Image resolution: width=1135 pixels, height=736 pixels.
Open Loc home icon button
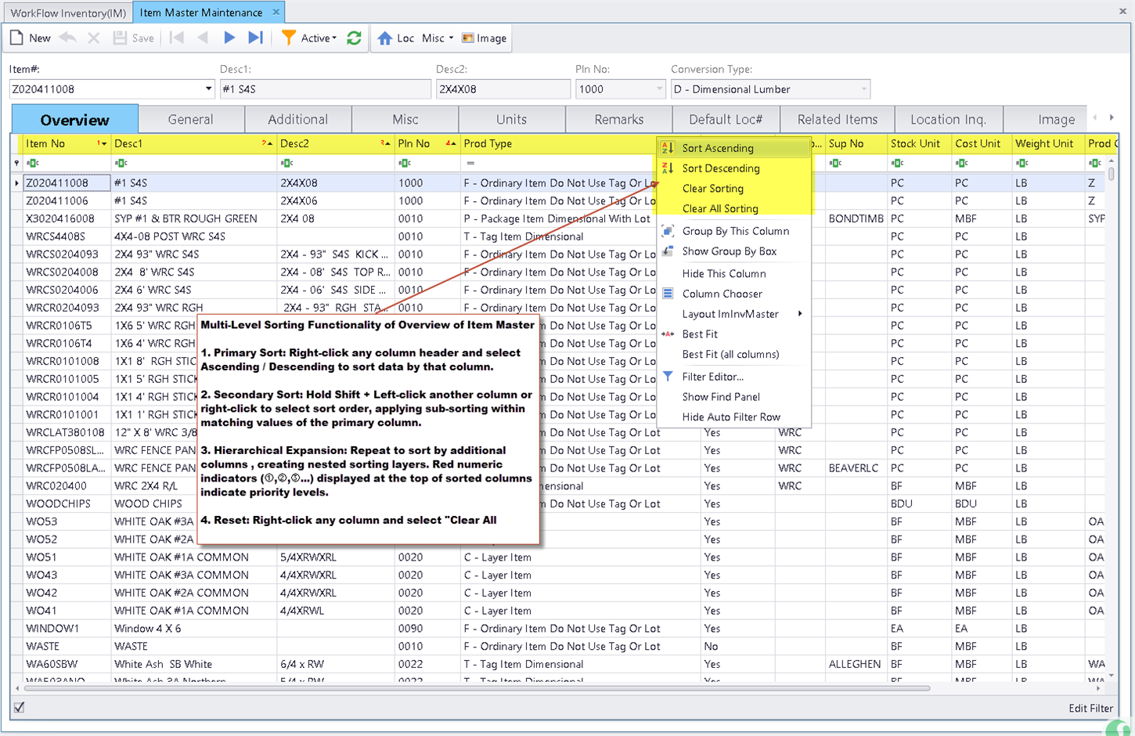click(385, 38)
